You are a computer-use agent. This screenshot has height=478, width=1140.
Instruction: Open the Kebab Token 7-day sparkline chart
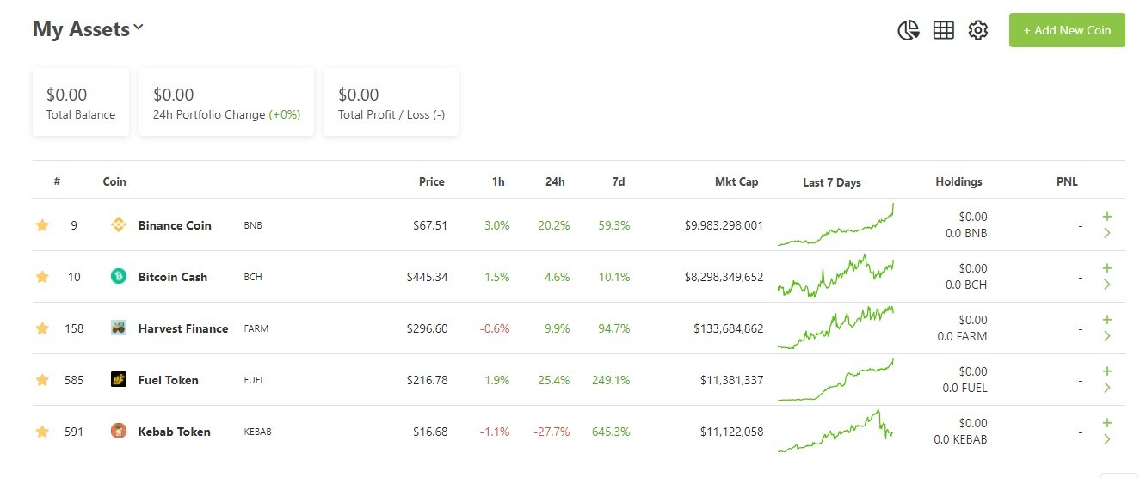835,431
